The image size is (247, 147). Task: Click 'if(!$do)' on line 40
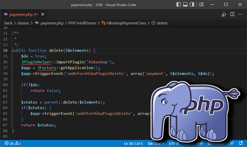(30, 85)
